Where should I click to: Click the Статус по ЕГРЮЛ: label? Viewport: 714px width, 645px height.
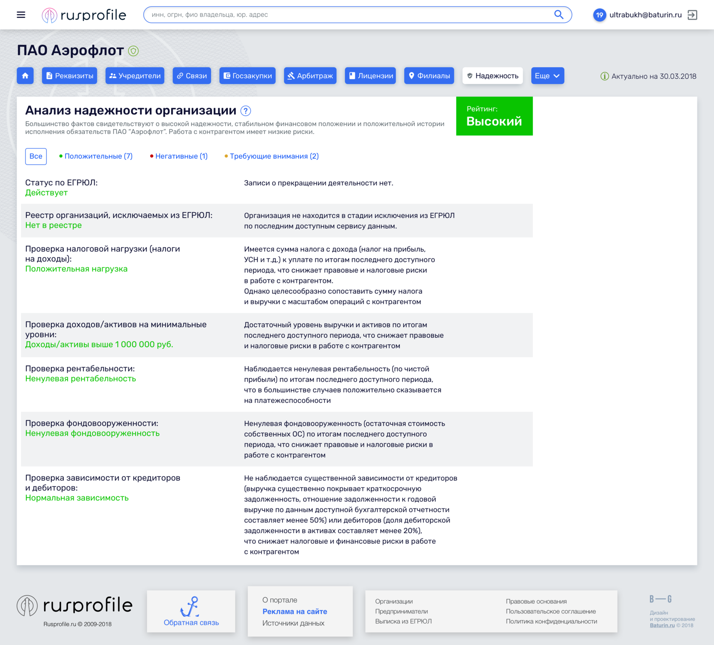62,183
